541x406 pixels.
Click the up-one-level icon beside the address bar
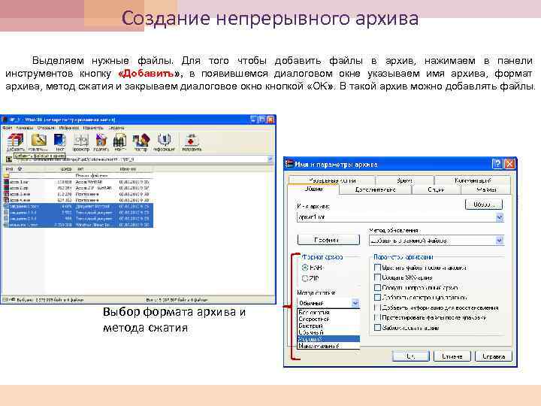pos(8,159)
